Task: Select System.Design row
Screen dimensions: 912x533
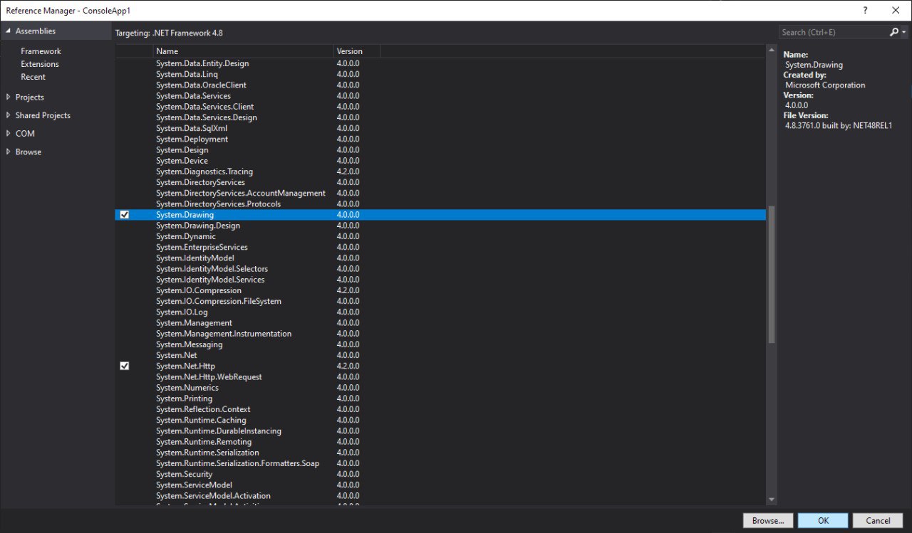Action: (440, 150)
